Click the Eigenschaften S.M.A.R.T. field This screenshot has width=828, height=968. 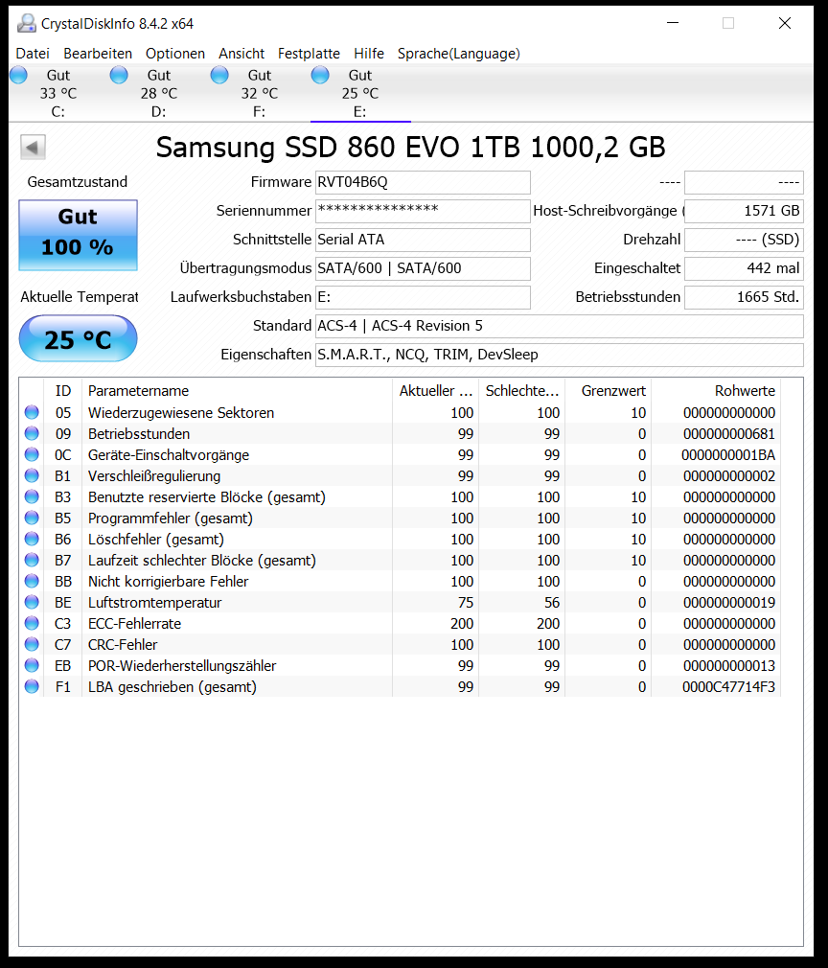pos(560,355)
